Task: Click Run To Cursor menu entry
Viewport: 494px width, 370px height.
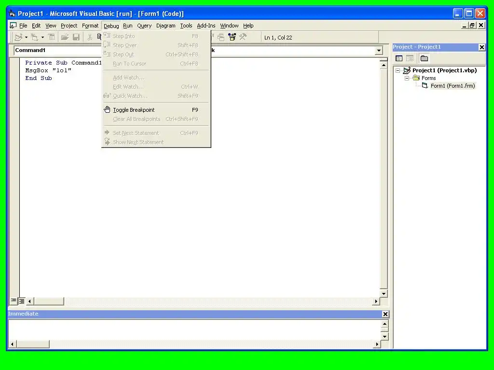Action: (x=156, y=64)
